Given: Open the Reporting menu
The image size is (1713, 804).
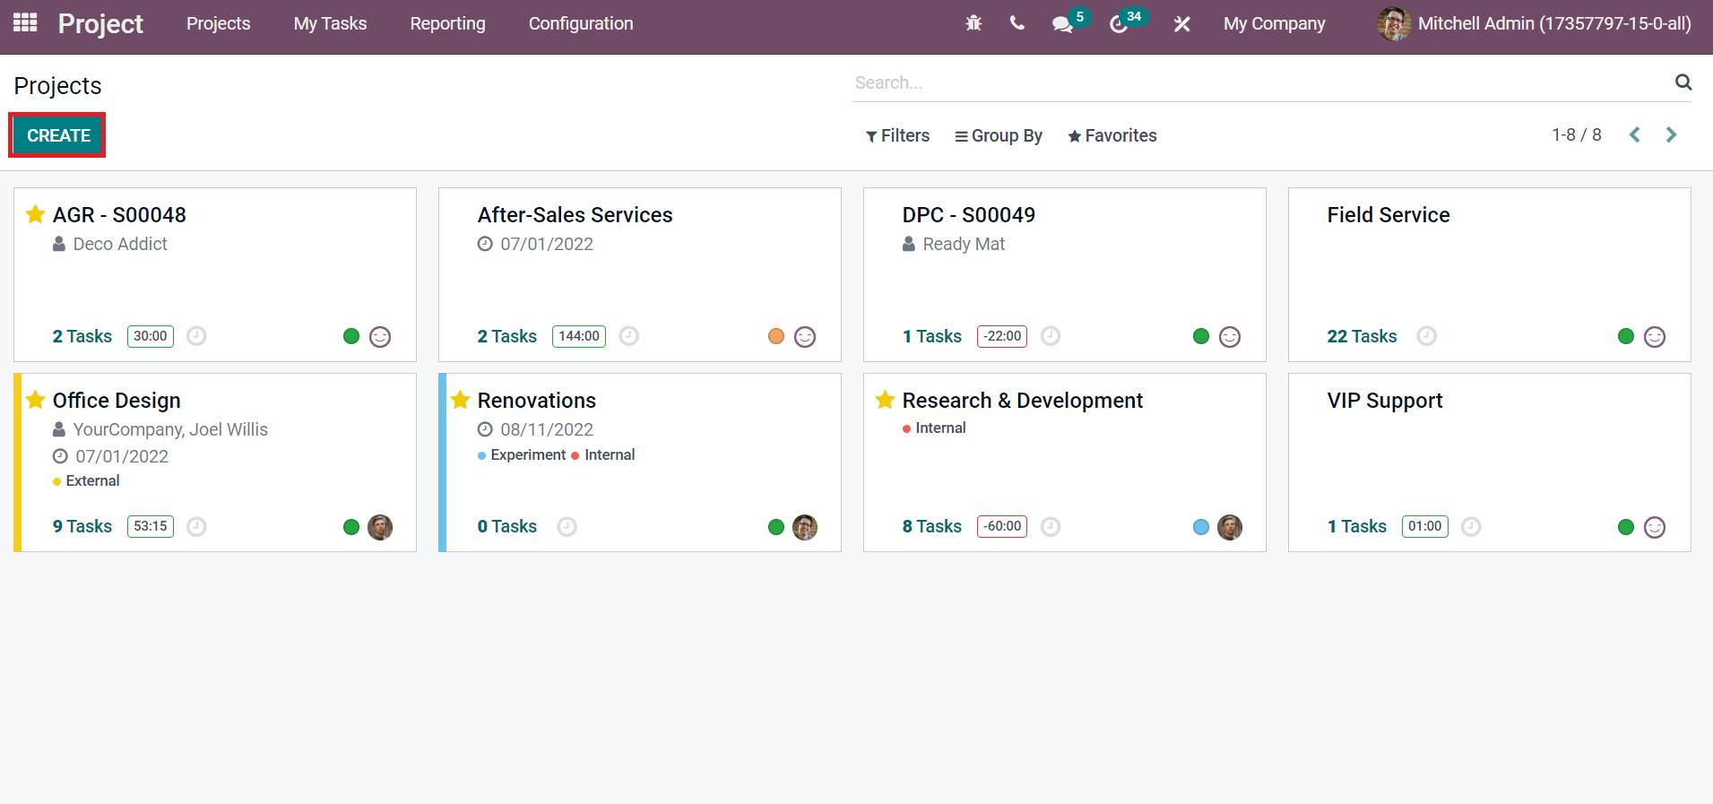Looking at the screenshot, I should tap(447, 24).
